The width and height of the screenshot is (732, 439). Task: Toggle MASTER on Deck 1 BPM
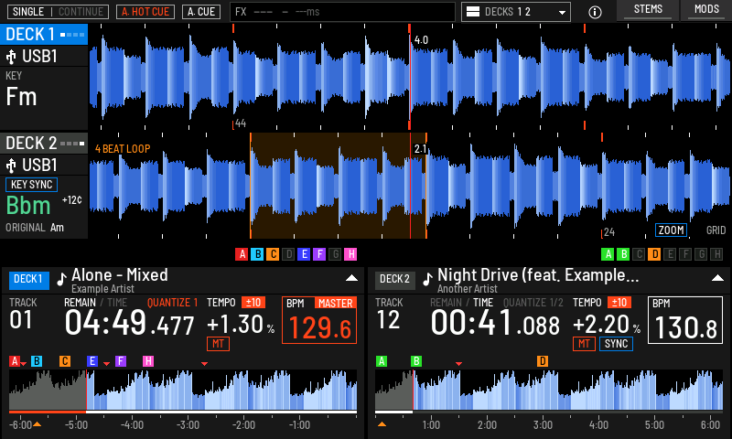(x=335, y=304)
